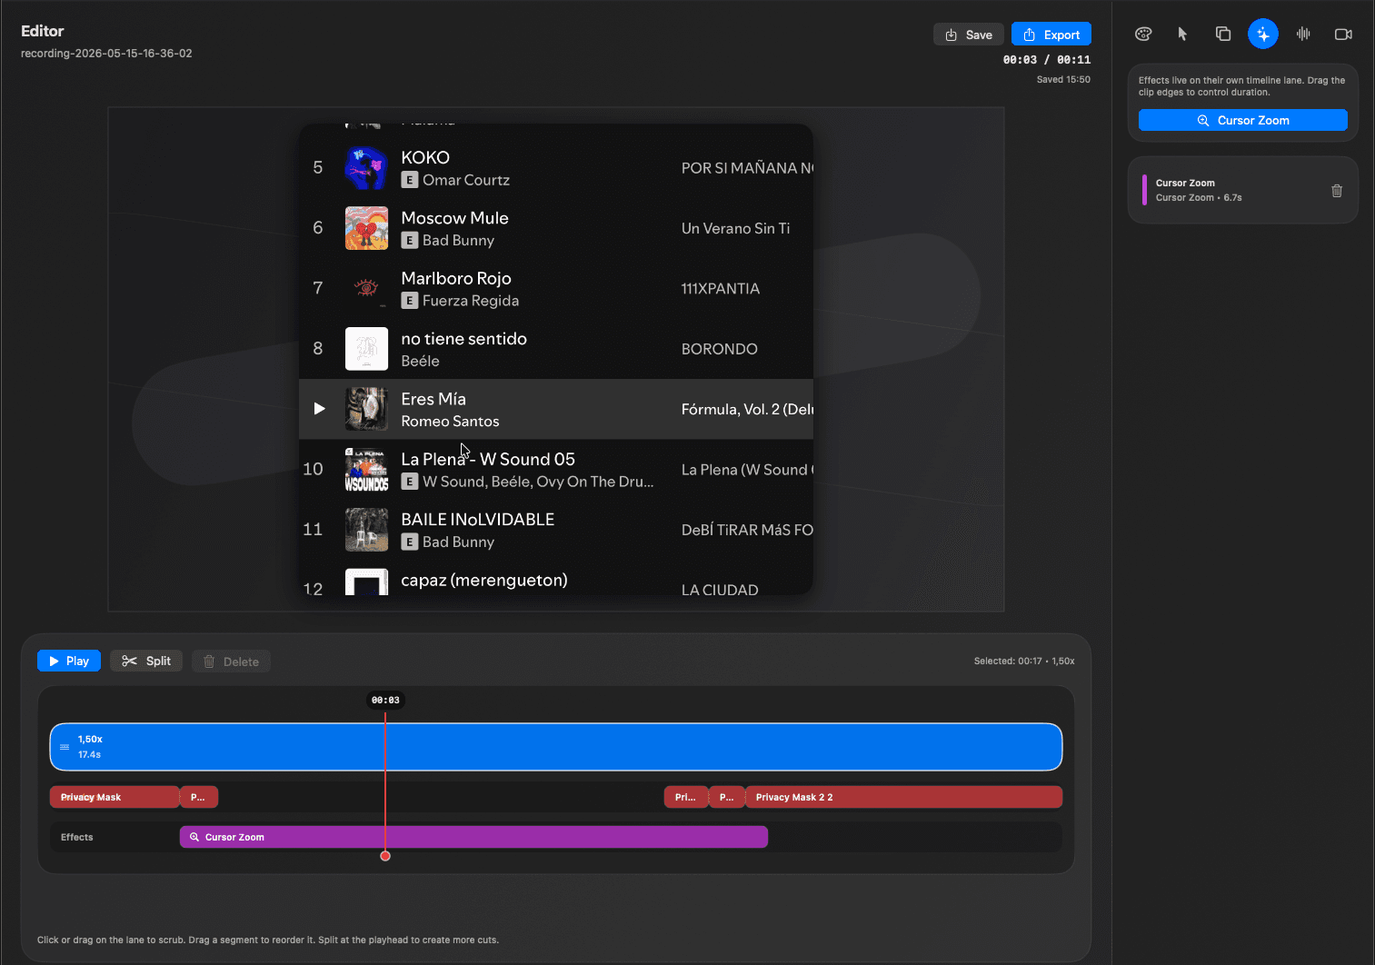Click the 'Saved 15:50' status text
1375x965 pixels.
1063,80
